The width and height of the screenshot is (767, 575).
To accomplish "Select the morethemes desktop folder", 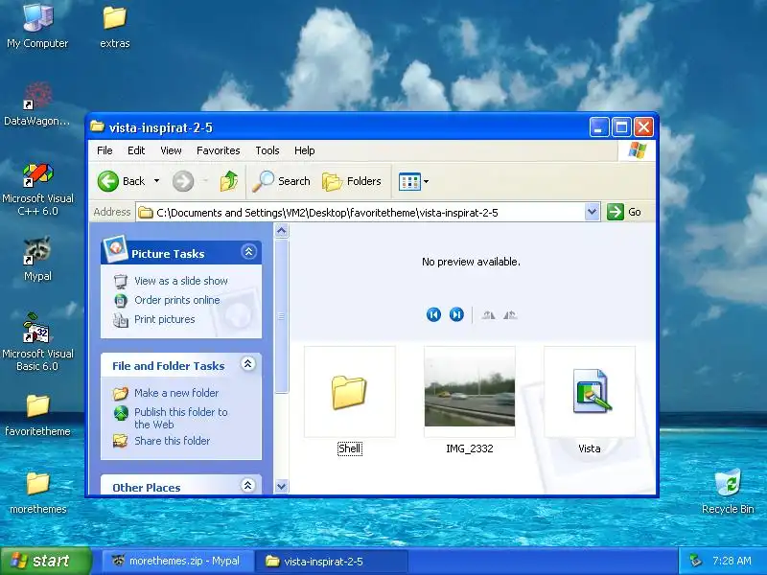I will 37,493.
